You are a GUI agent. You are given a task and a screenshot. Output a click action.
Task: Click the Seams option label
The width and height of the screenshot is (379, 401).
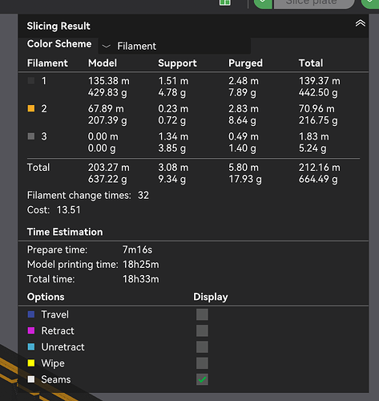click(x=56, y=379)
